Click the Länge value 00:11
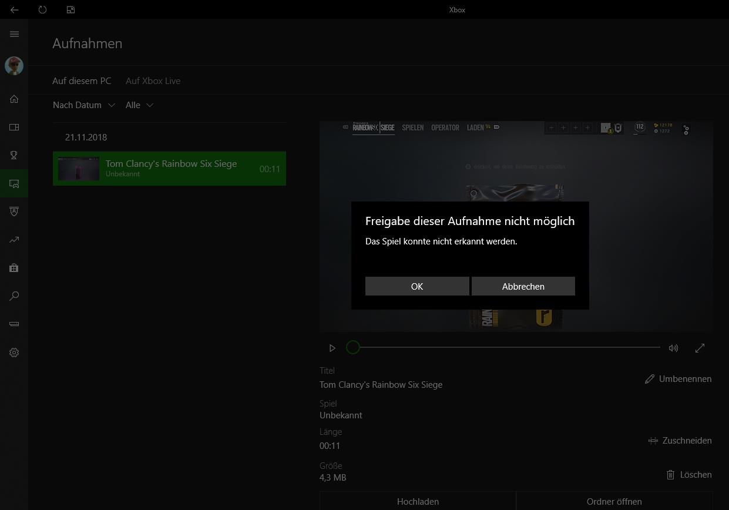The image size is (729, 510). coord(330,446)
